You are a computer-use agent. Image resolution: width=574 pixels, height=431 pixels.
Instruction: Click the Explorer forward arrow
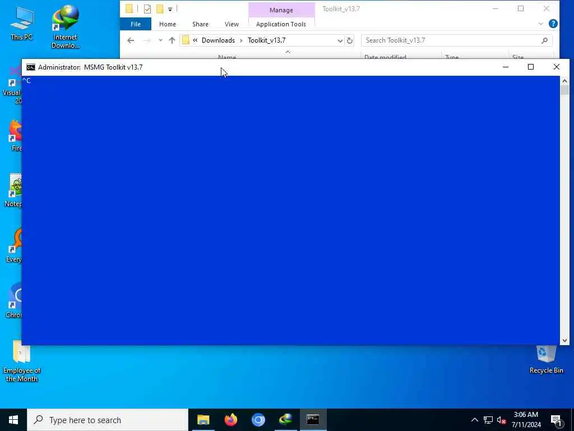(147, 40)
